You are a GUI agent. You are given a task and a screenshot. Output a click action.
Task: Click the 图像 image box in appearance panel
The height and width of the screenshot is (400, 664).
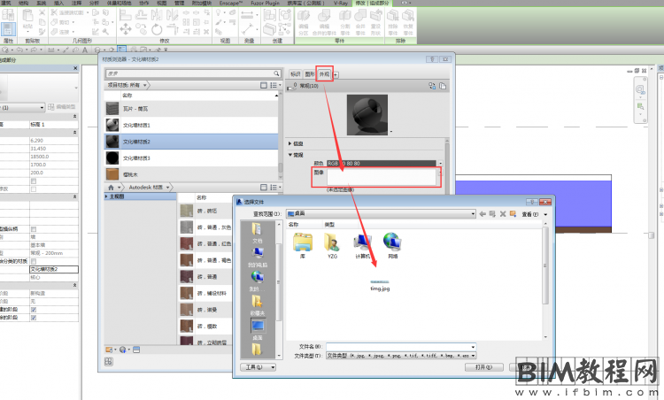coord(382,177)
